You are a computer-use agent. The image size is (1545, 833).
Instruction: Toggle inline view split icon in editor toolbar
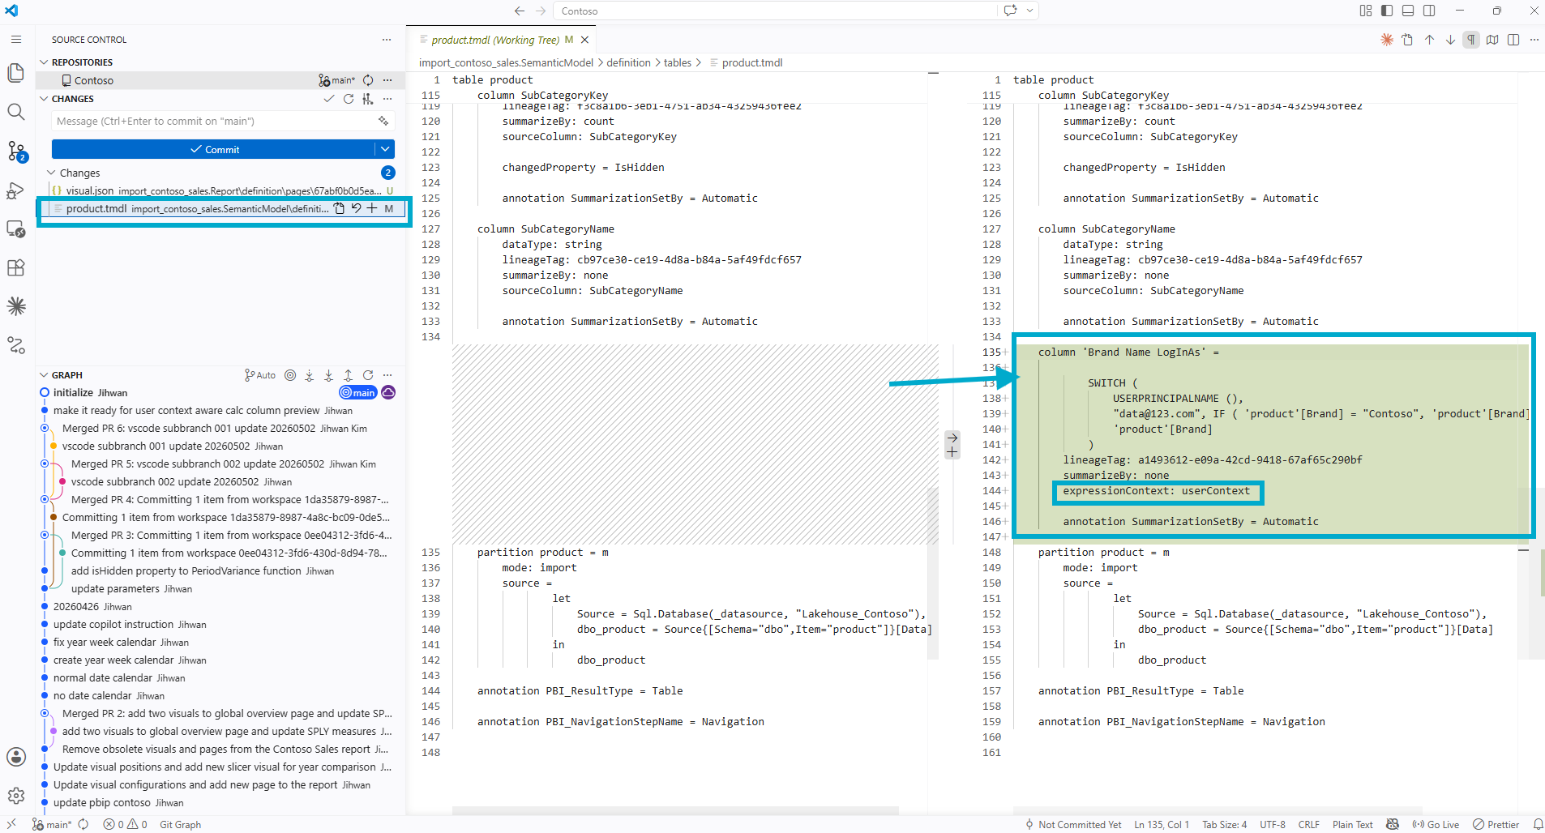pyautogui.click(x=1513, y=40)
